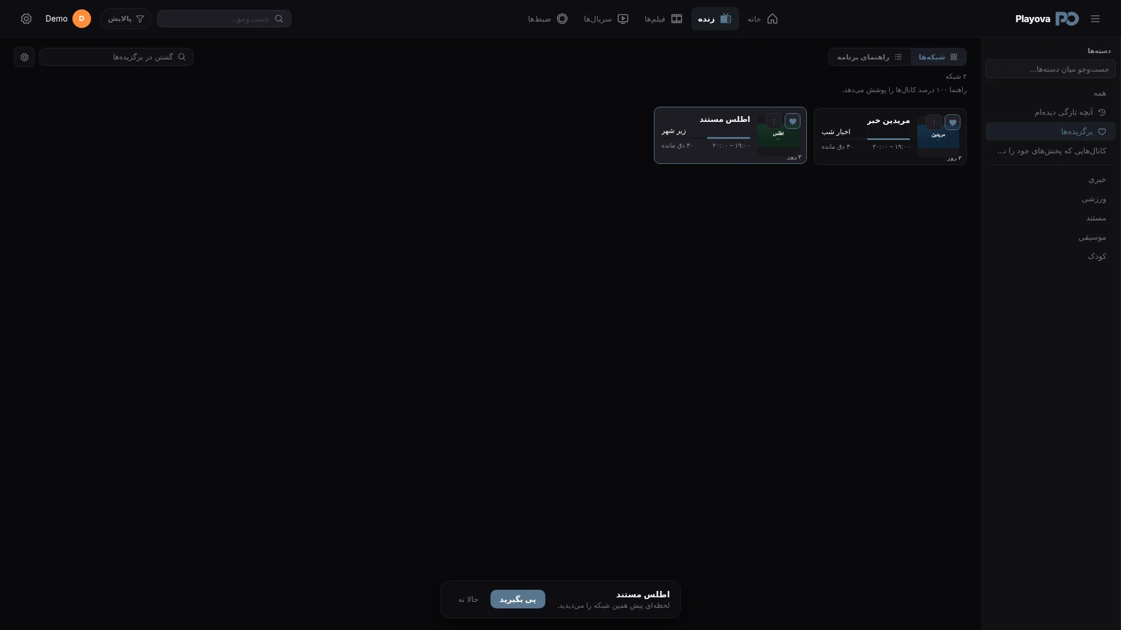Open the hamburger menu beside the Playova logo

[x=1095, y=19]
